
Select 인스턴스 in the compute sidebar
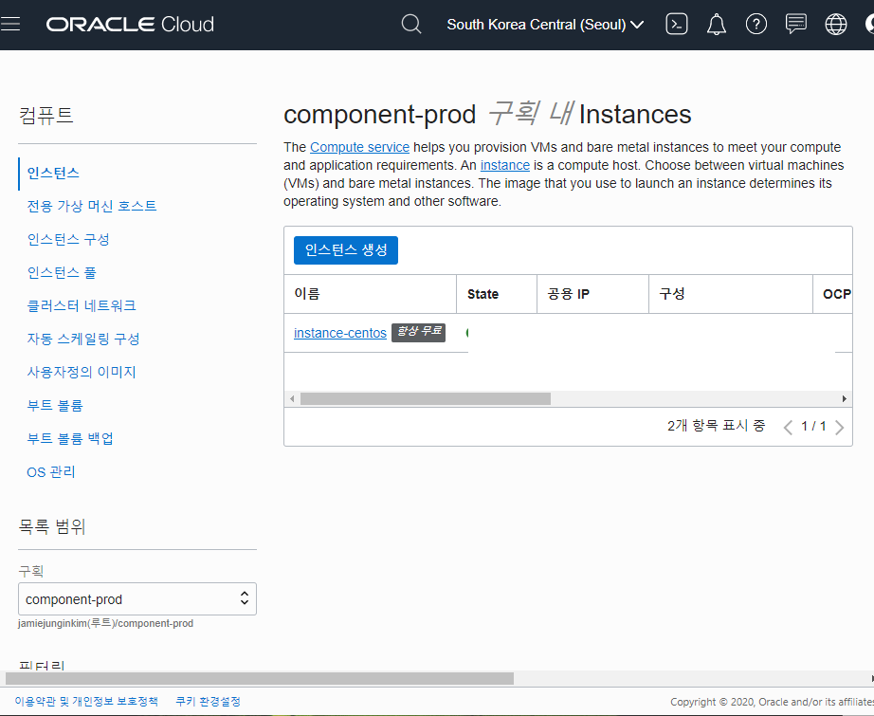pyautogui.click(x=53, y=173)
